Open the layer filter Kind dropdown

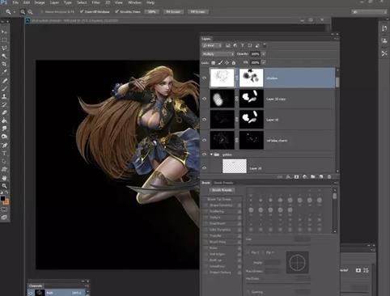tap(212, 45)
